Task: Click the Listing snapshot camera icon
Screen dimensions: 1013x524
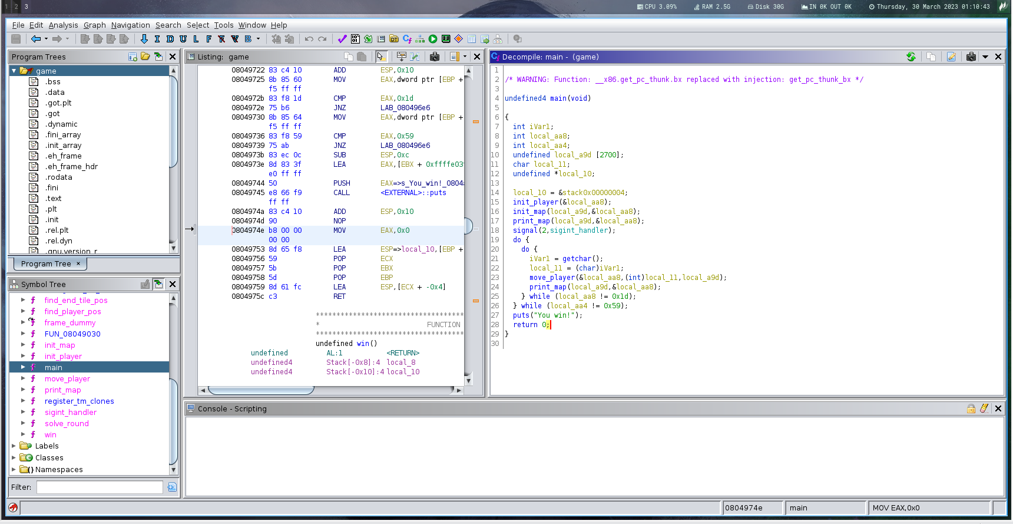Action: point(435,57)
